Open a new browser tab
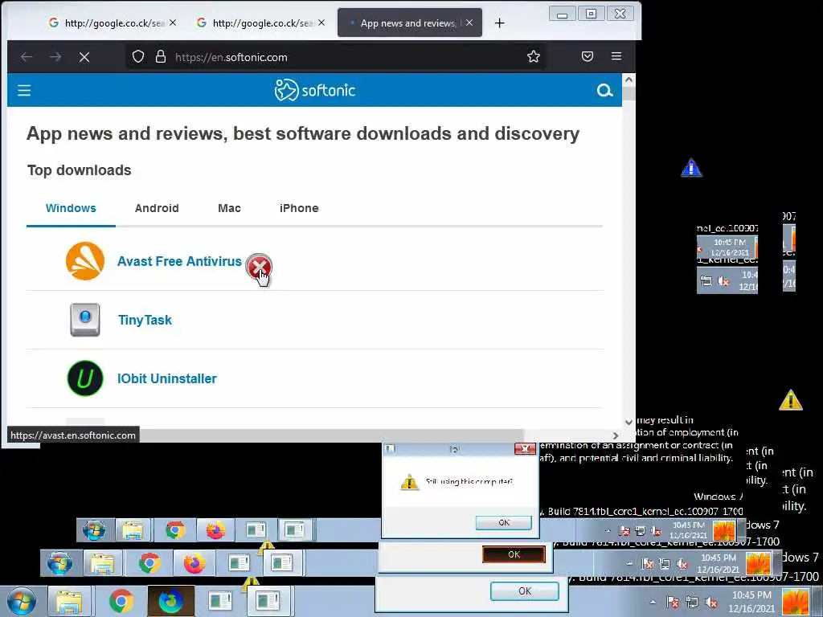823x617 pixels. click(500, 23)
